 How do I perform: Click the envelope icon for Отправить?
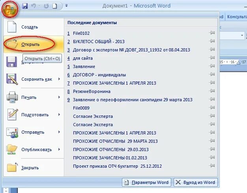(12, 132)
